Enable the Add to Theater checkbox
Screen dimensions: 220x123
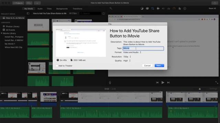tap(57, 66)
